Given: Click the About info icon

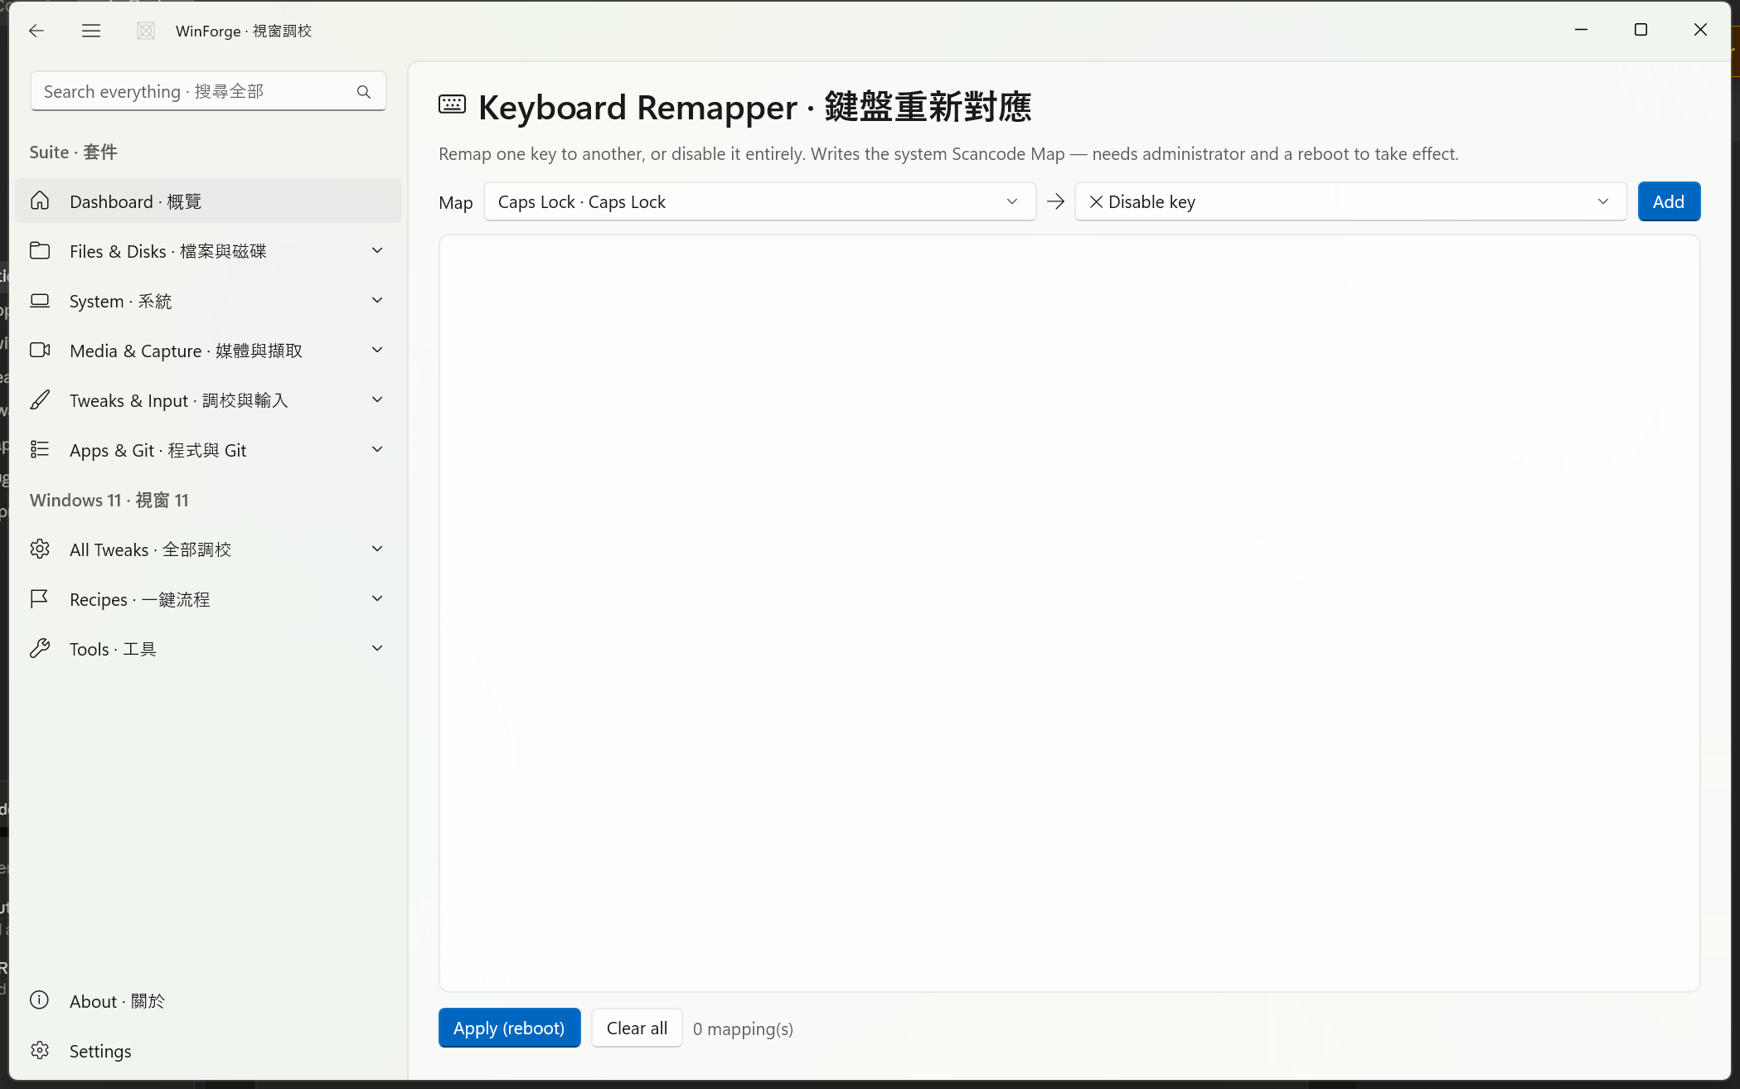Looking at the screenshot, I should (x=40, y=1000).
